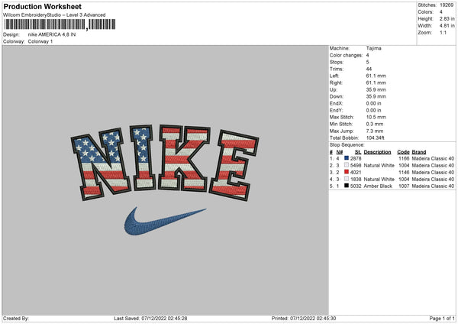Click the barcode under the worksheet title
The width and height of the screenshot is (458, 324).
60,24
